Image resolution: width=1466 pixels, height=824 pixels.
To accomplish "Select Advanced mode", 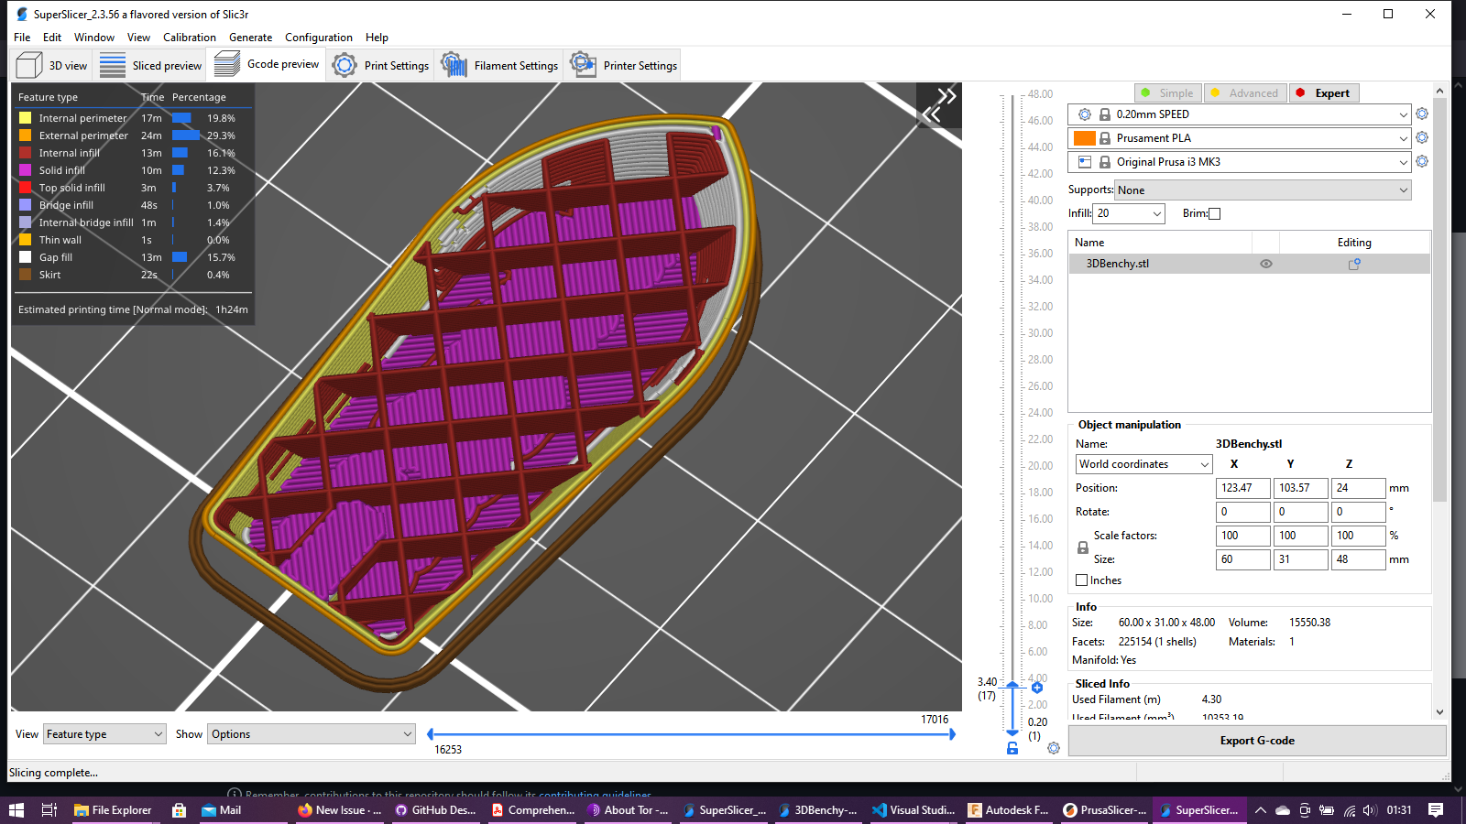I will (x=1245, y=93).
